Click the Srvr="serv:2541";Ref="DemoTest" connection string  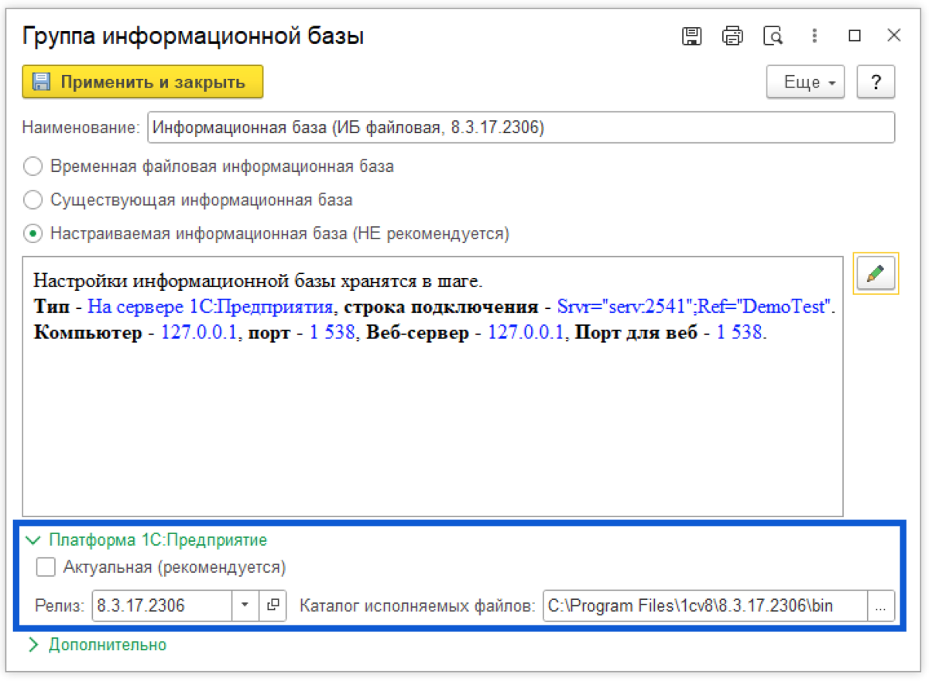[x=694, y=307]
